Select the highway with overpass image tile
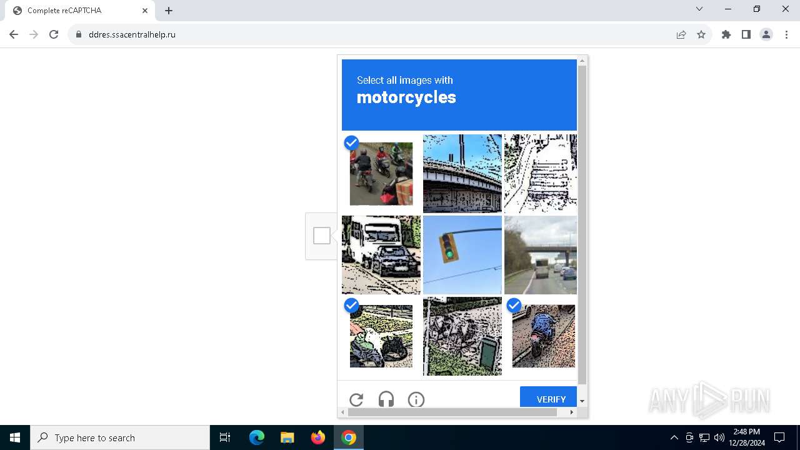The width and height of the screenshot is (800, 450). [x=541, y=255]
